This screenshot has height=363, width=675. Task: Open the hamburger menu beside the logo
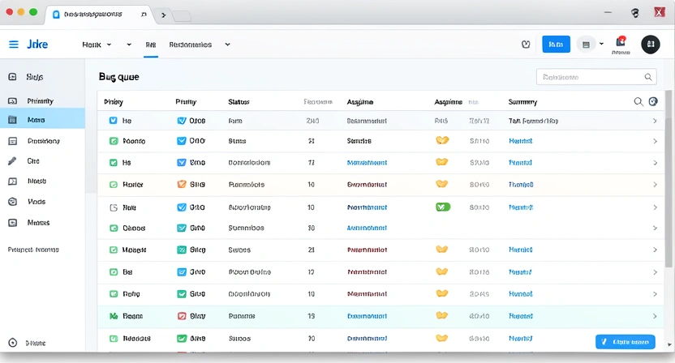click(14, 45)
